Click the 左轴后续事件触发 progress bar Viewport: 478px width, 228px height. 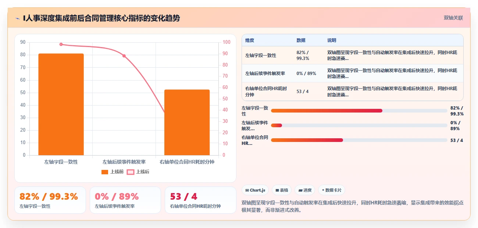(x=359, y=125)
